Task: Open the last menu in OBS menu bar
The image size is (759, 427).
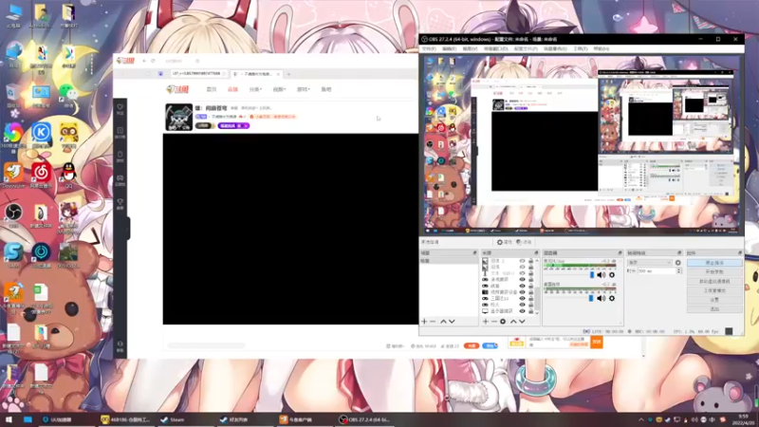Action: 602,49
